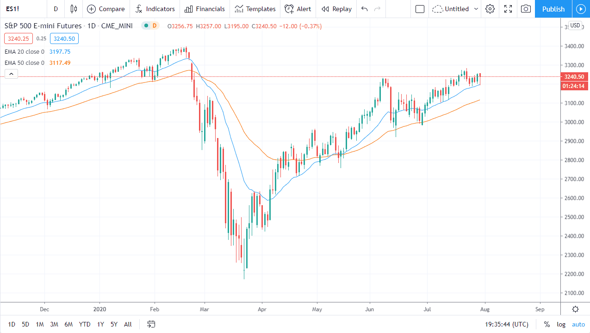This screenshot has height=333, width=590.
Task: Click the Publish button
Action: click(x=553, y=9)
